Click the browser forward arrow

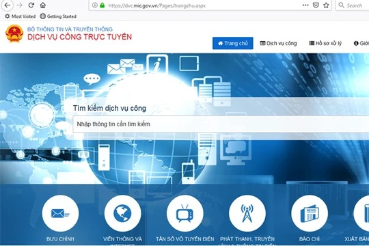(x=20, y=5)
